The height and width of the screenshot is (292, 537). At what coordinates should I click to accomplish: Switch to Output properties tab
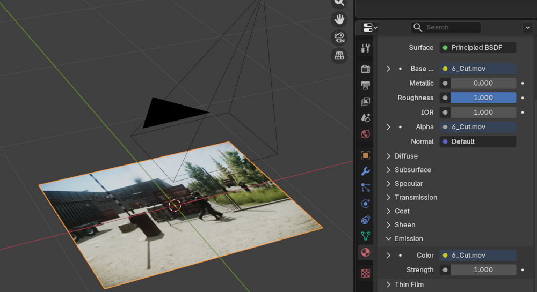(366, 85)
